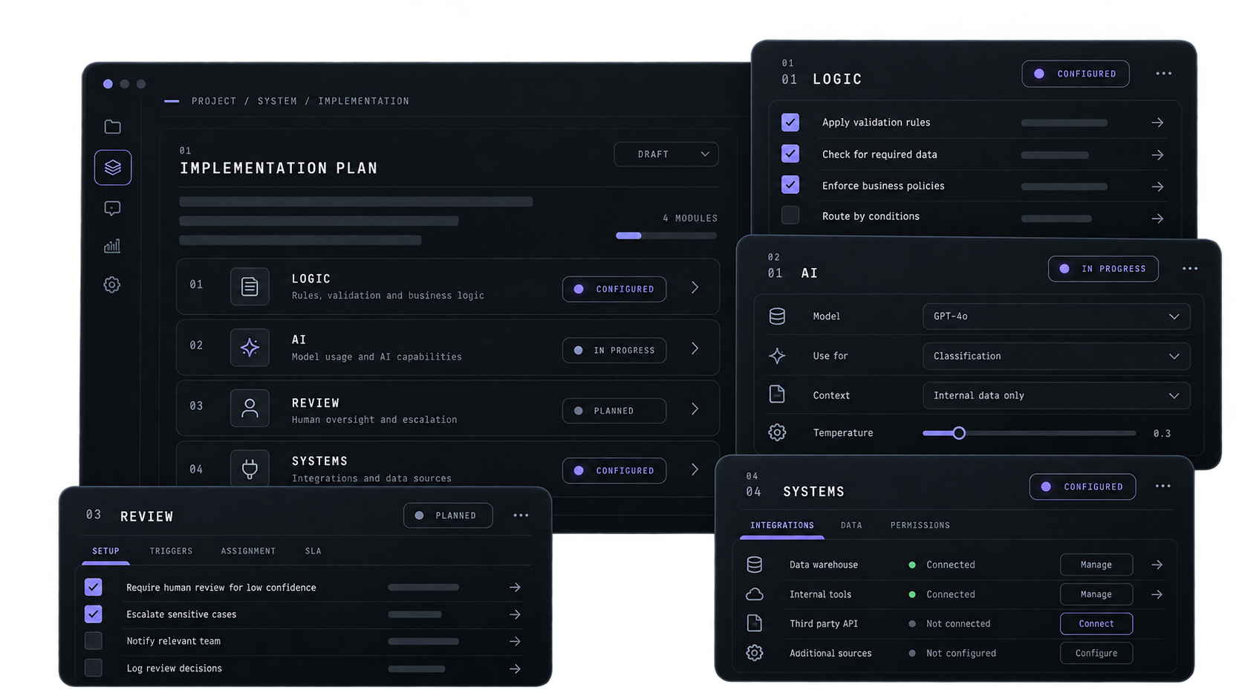Open the LOGIC card three-dot menu
1242x699 pixels.
pos(1164,74)
